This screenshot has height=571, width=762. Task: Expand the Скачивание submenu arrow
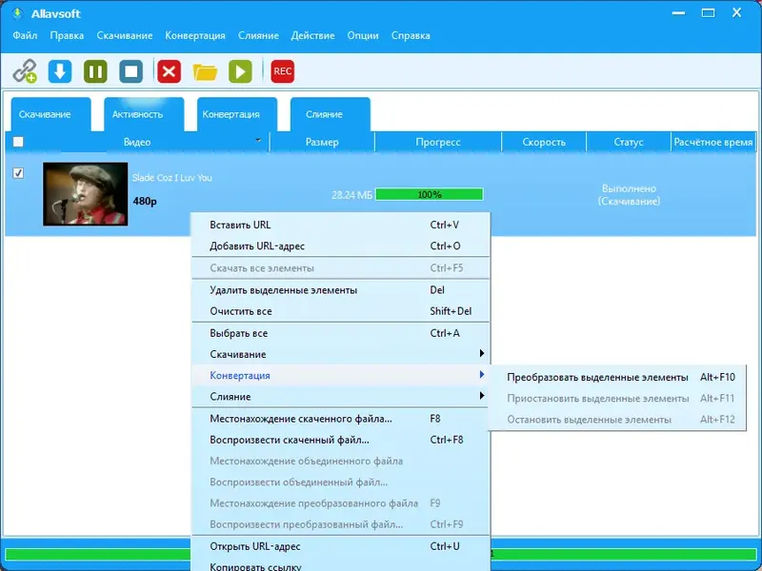click(481, 353)
